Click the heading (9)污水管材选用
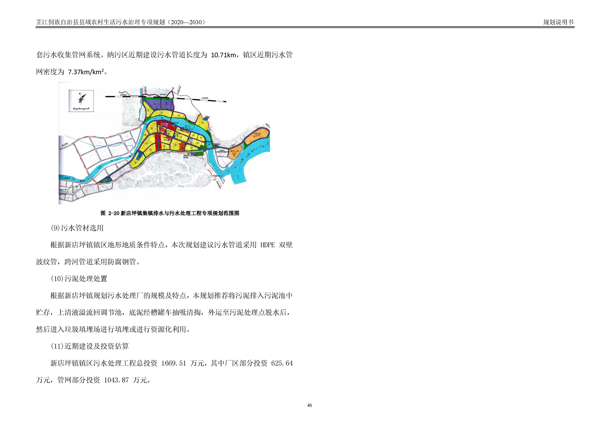The image size is (610, 431). pos(77,228)
